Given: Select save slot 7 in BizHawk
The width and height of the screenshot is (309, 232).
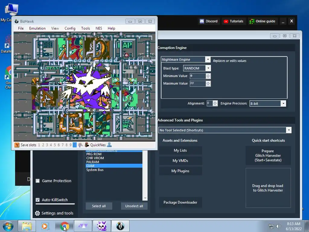Looking at the screenshot, I should [63, 145].
